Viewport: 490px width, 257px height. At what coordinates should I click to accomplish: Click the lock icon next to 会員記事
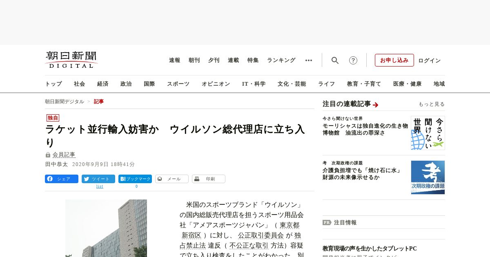click(48, 155)
